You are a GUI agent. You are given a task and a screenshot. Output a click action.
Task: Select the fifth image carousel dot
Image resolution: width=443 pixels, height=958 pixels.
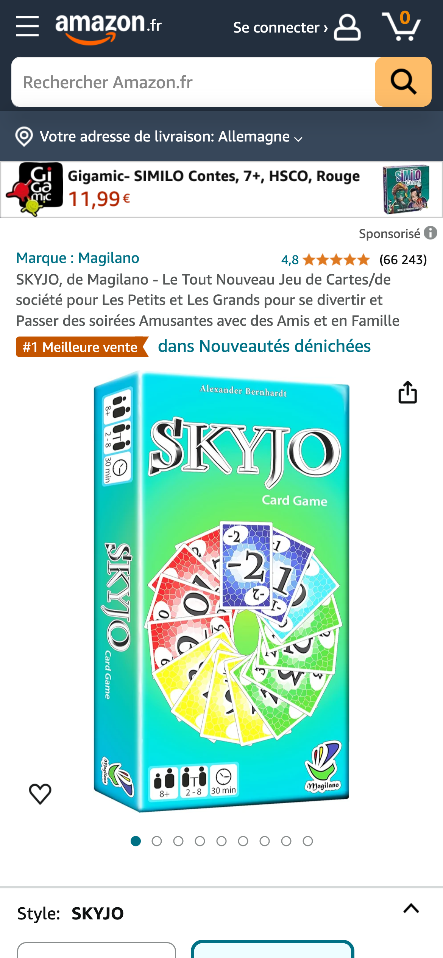click(x=221, y=841)
